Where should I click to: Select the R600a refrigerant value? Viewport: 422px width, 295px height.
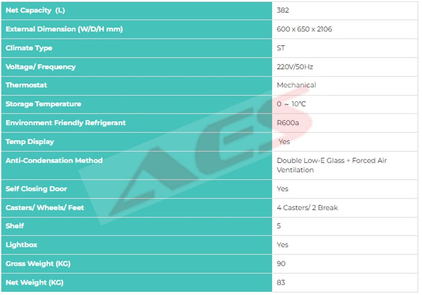point(288,123)
